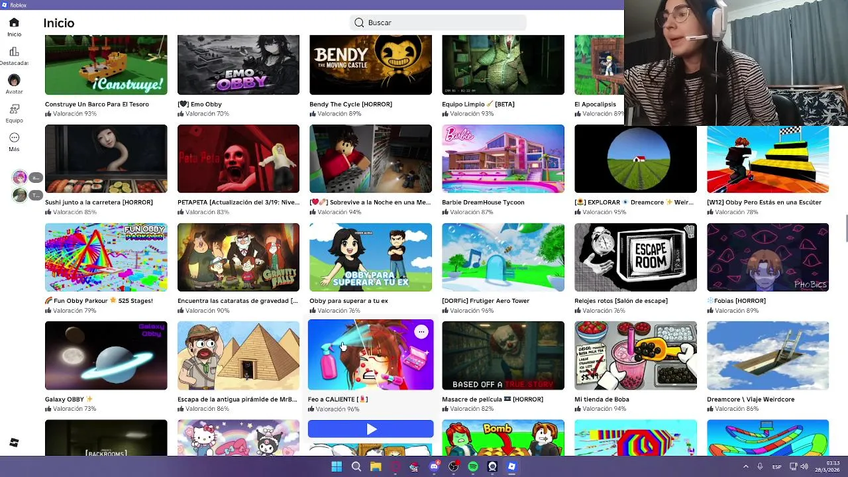Image resolution: width=848 pixels, height=477 pixels.
Task: Click 'Obby para superar a tu ex' title
Action: click(348, 301)
